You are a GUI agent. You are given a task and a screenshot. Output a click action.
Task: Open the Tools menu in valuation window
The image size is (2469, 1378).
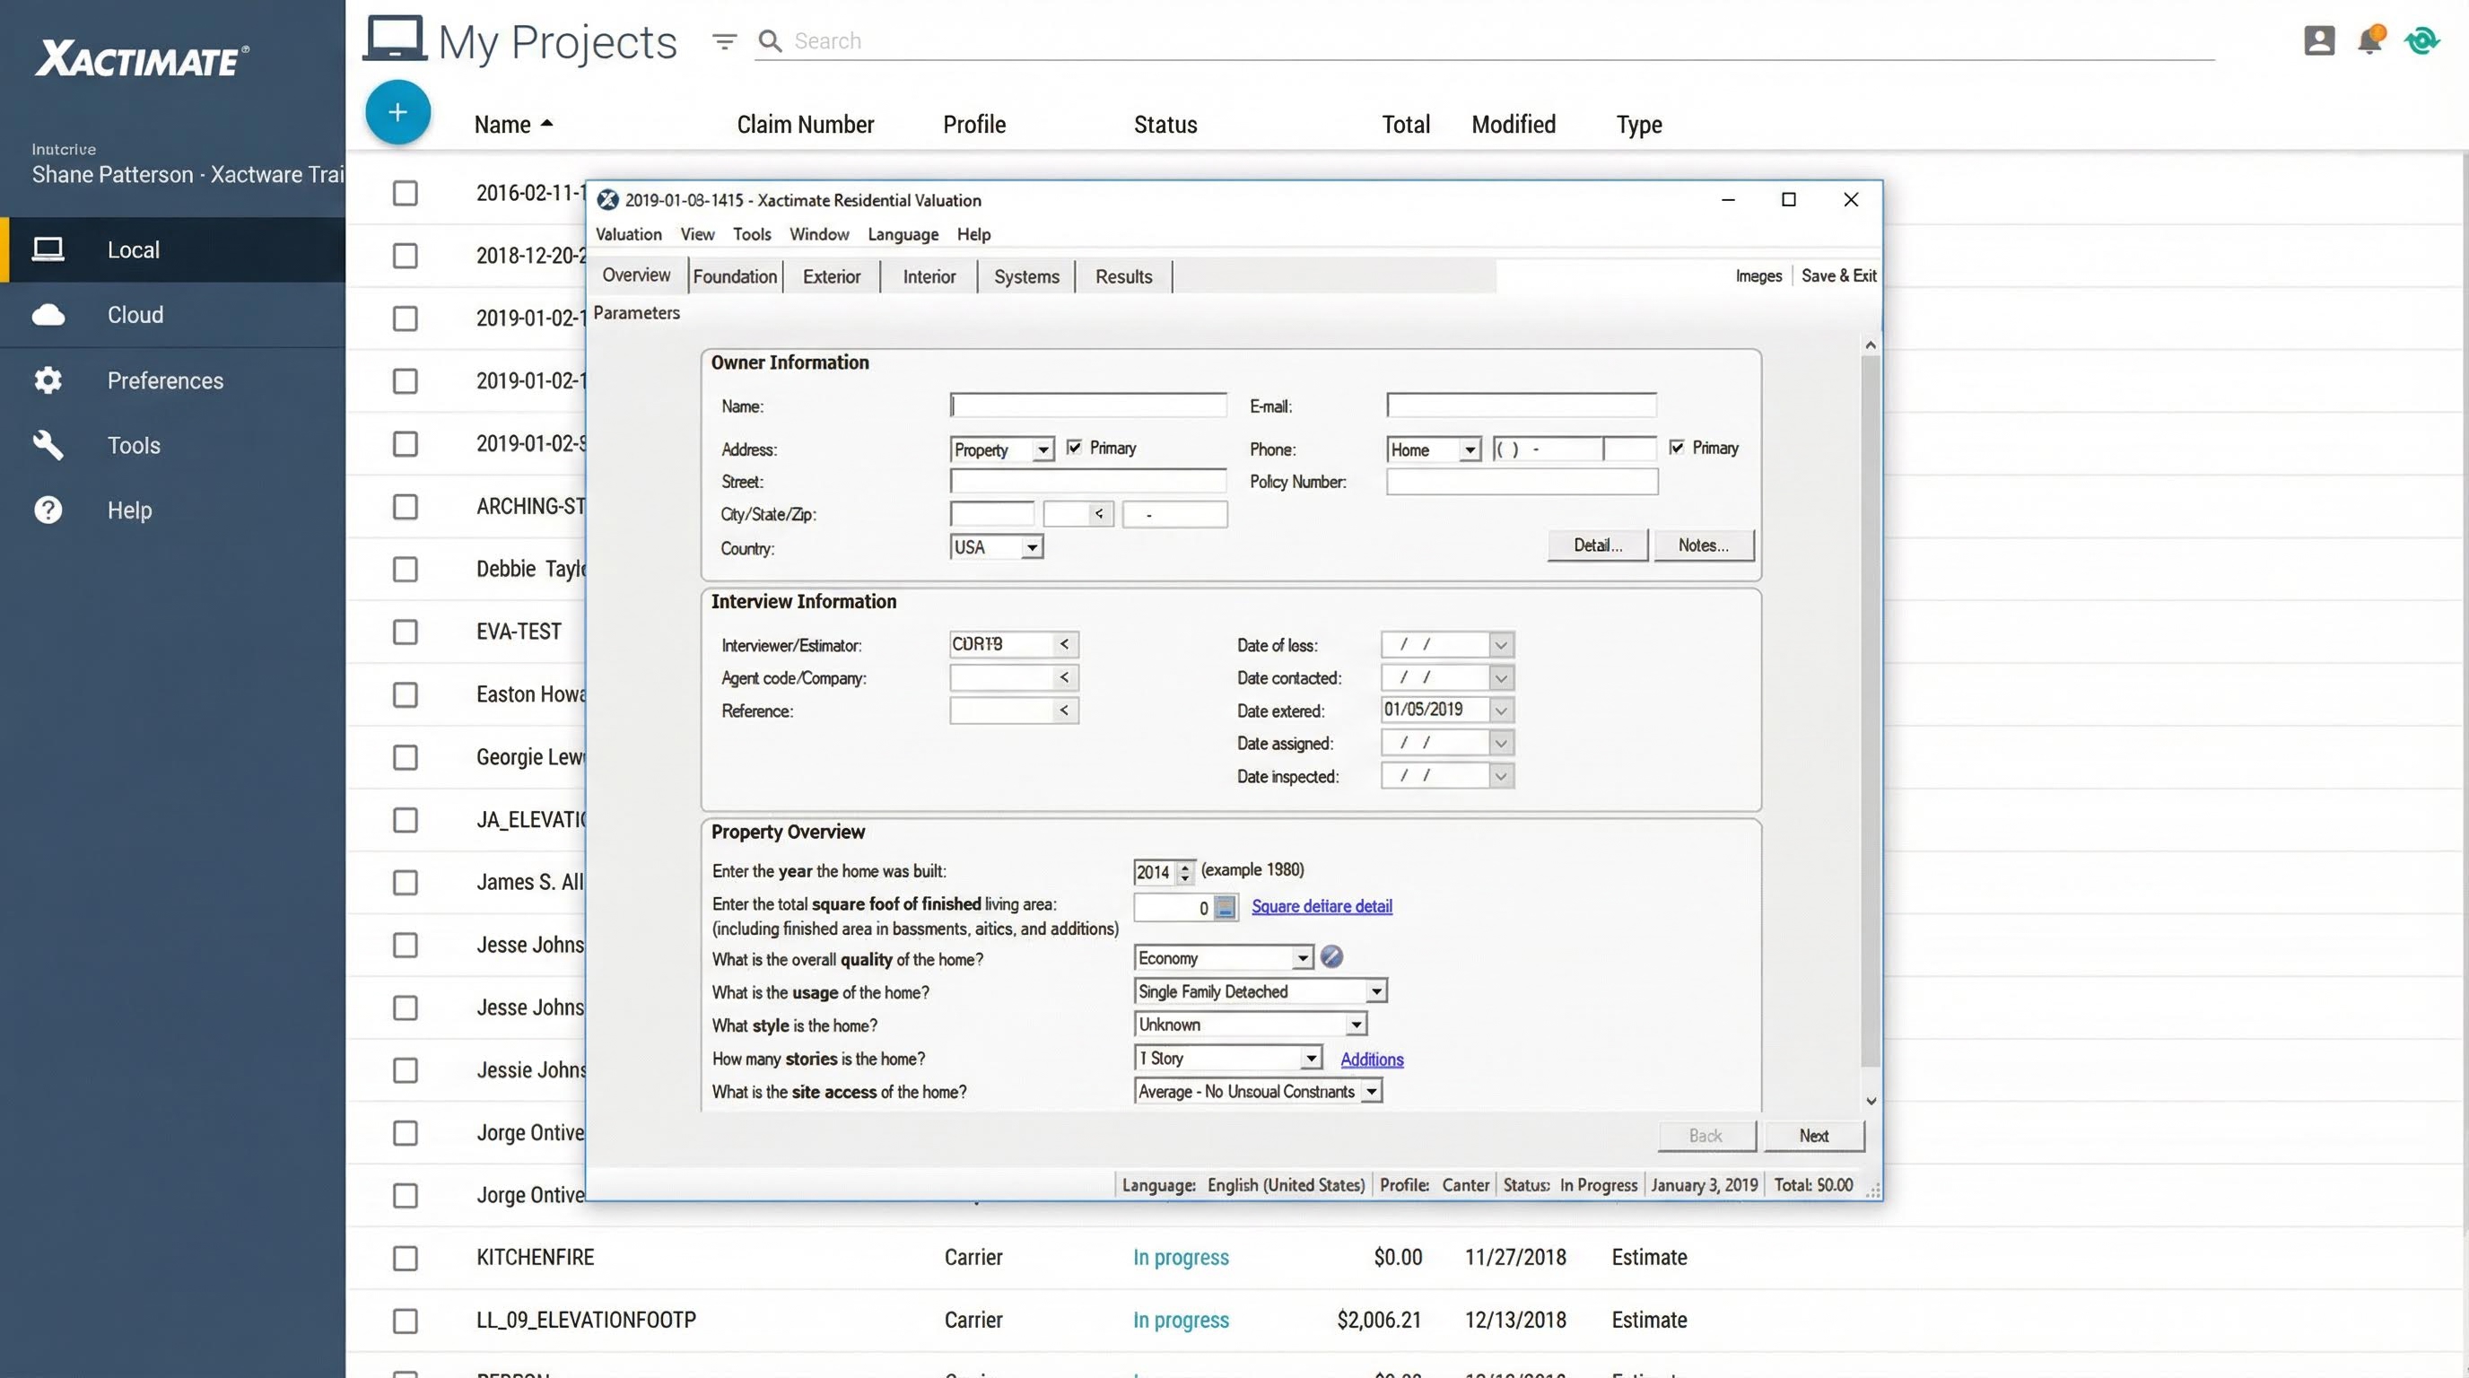coord(752,234)
